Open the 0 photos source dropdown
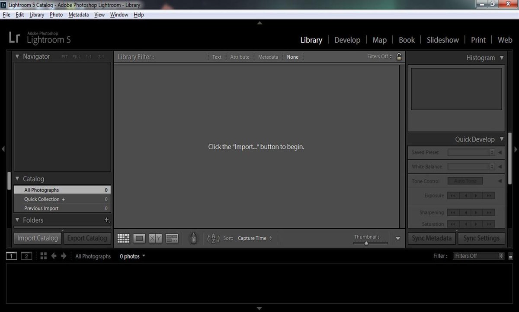 click(x=132, y=256)
